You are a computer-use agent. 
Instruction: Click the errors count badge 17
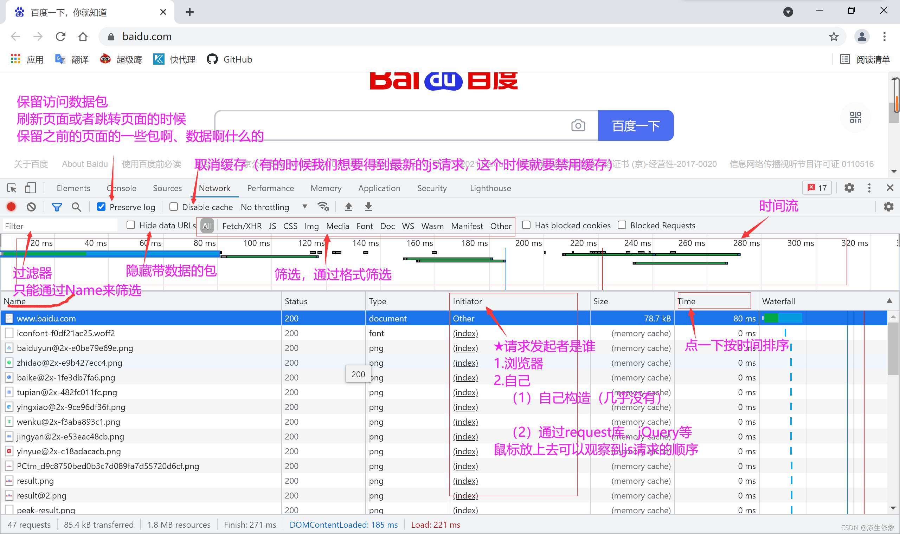pos(817,188)
